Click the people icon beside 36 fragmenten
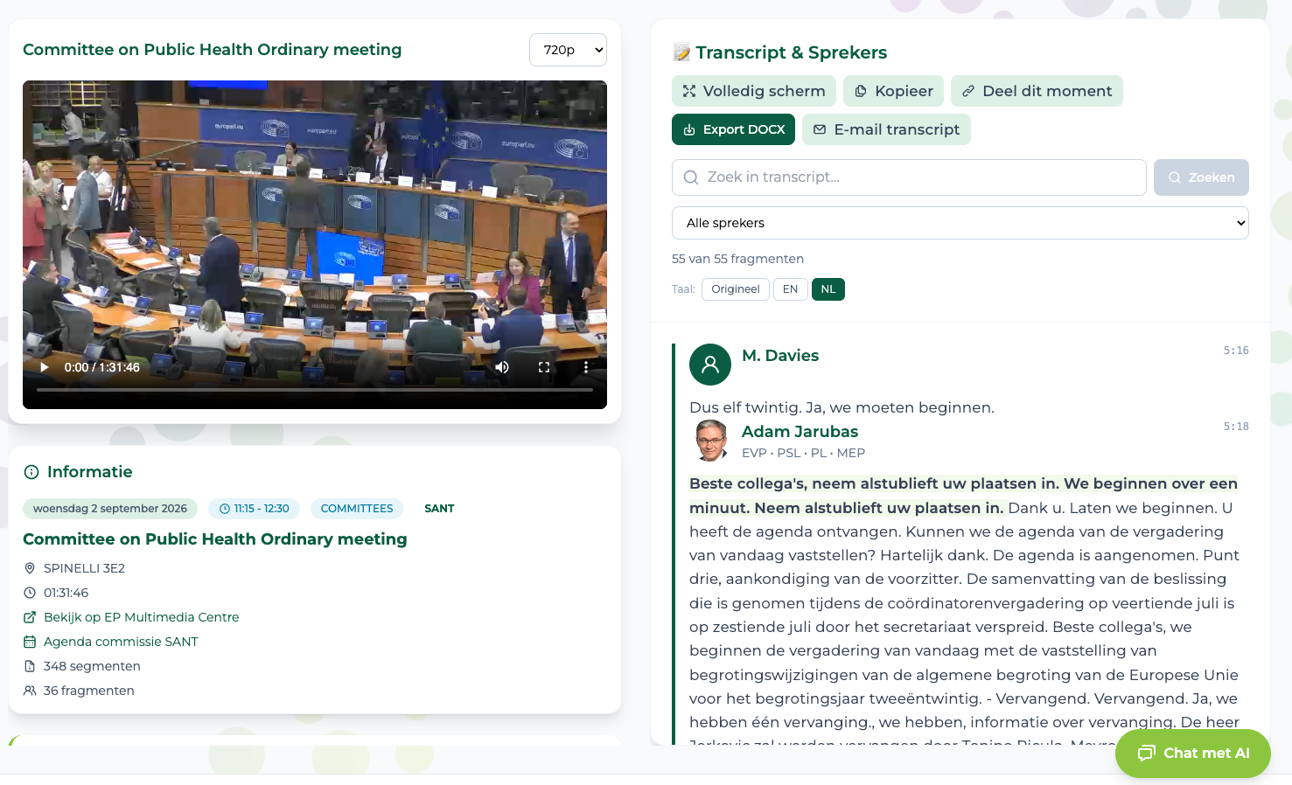The height and width of the screenshot is (785, 1292). click(x=30, y=691)
